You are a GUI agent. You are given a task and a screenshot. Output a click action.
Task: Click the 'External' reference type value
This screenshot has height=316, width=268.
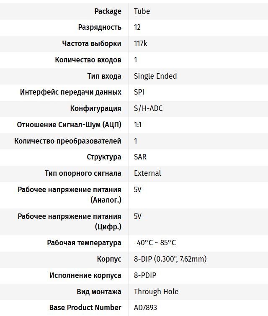point(147,173)
